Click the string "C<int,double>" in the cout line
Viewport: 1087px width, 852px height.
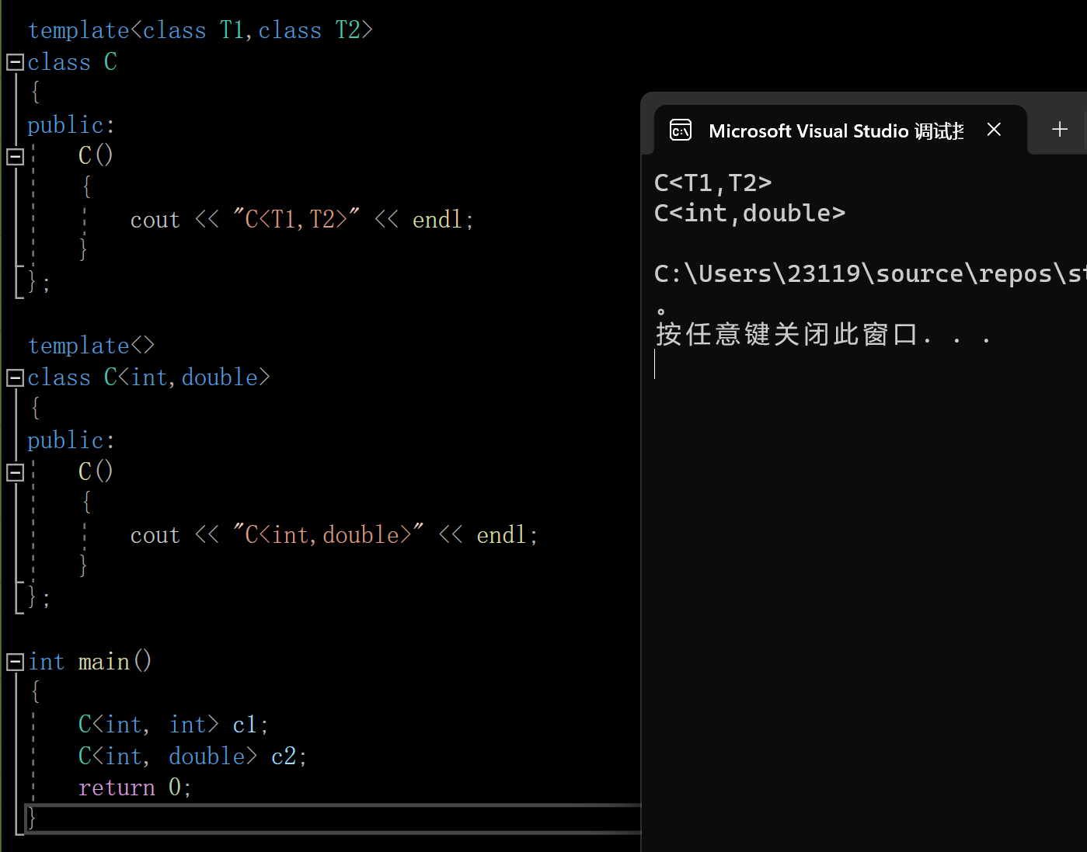[329, 535]
